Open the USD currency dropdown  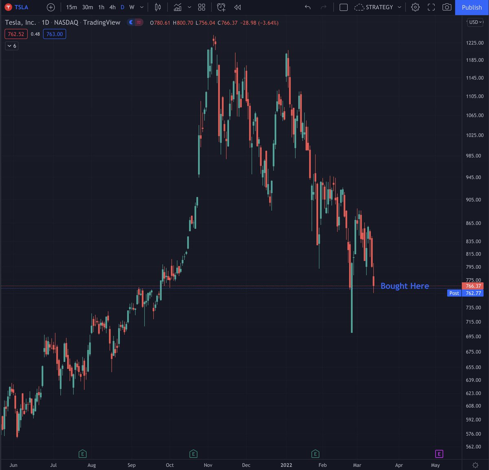point(476,22)
